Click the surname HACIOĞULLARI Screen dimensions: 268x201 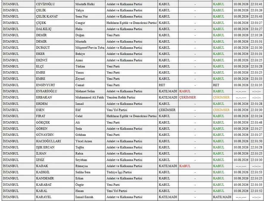pyautogui.click(x=48, y=141)
